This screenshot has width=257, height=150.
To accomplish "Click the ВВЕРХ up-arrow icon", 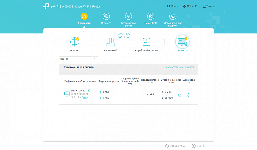I will [194, 146].
